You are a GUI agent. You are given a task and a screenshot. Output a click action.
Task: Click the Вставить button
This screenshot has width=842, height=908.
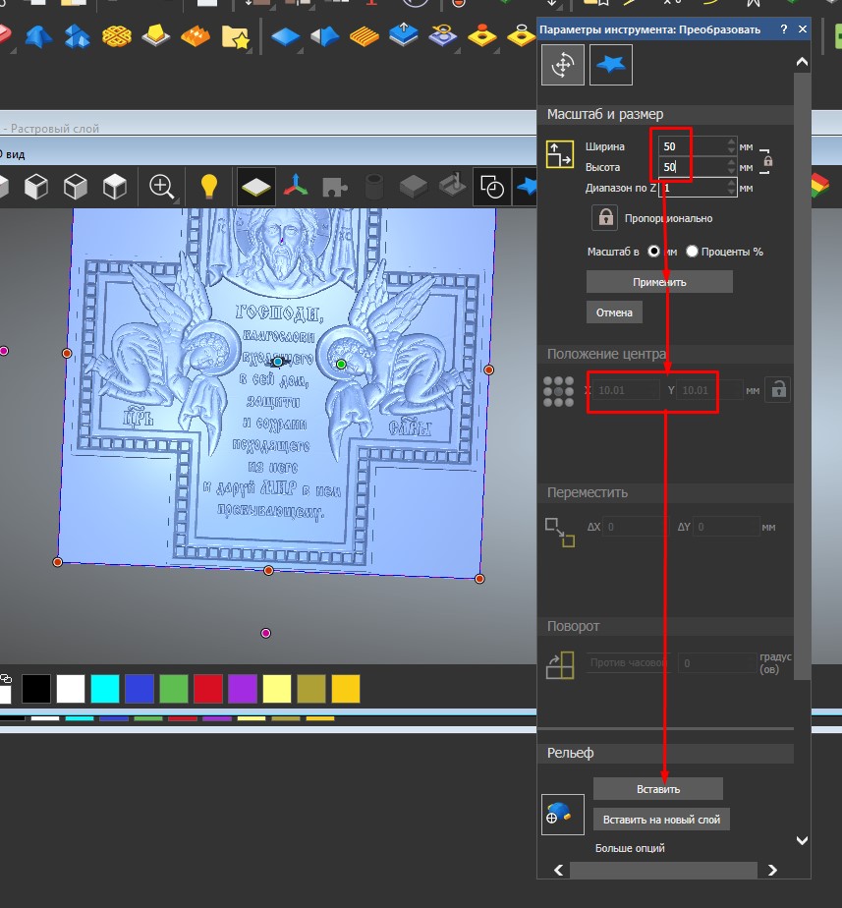pyautogui.click(x=658, y=789)
